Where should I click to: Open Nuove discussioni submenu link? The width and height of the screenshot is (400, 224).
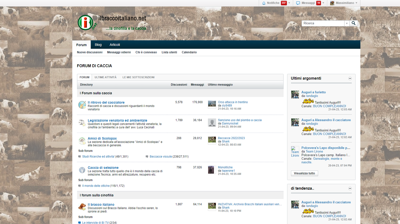pos(90,52)
